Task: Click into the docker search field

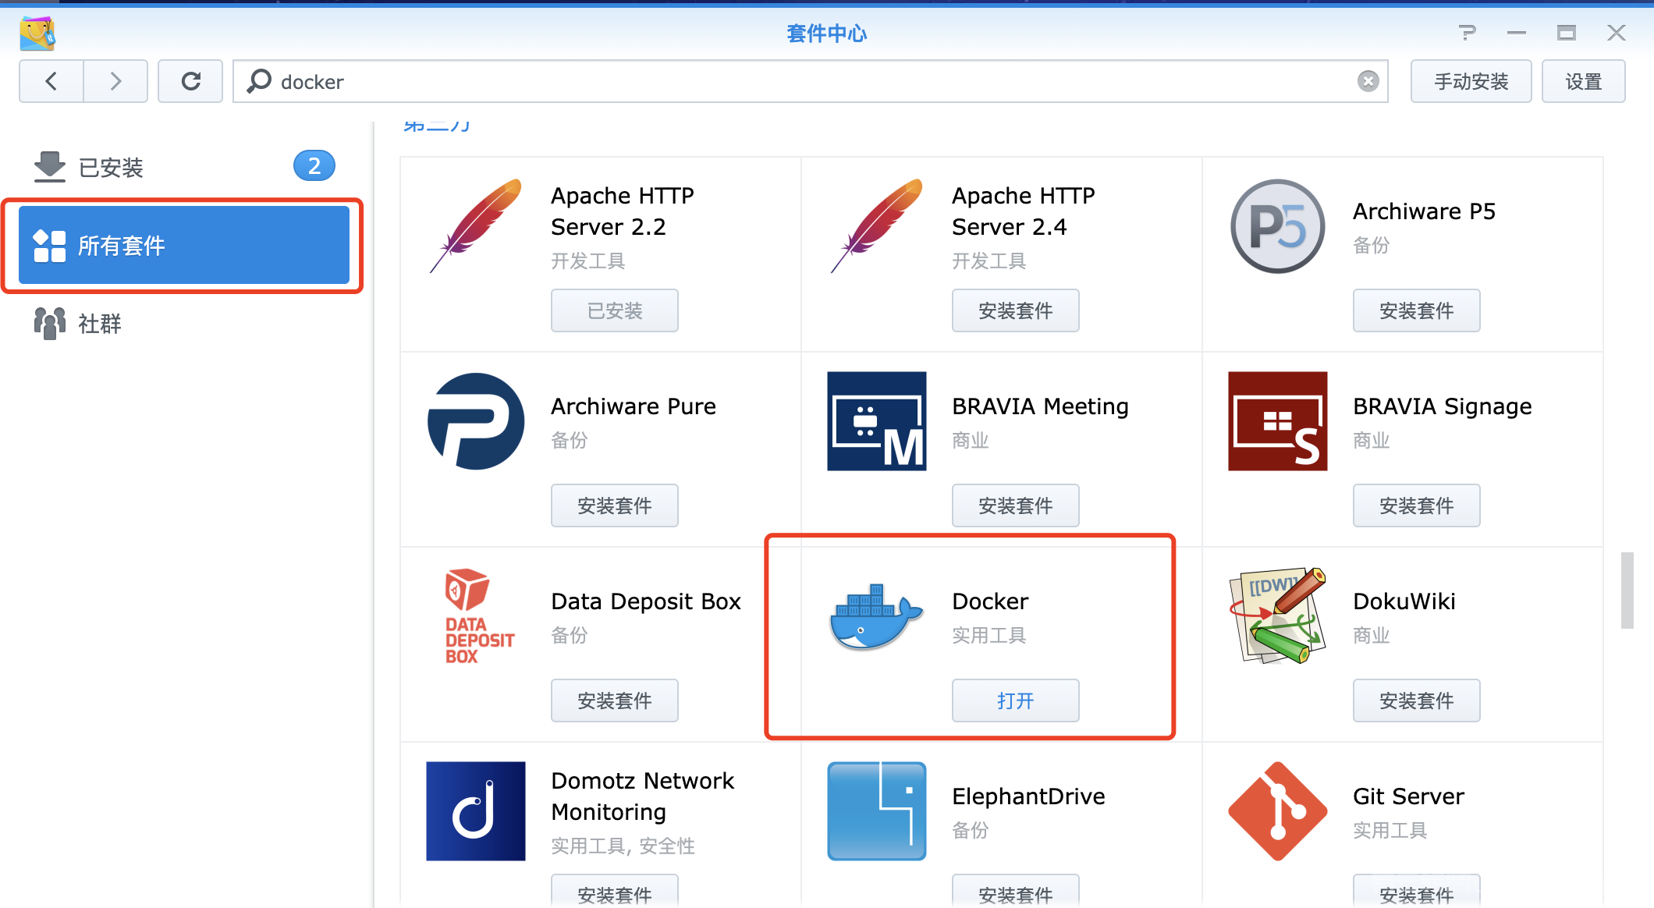Action: (x=810, y=81)
